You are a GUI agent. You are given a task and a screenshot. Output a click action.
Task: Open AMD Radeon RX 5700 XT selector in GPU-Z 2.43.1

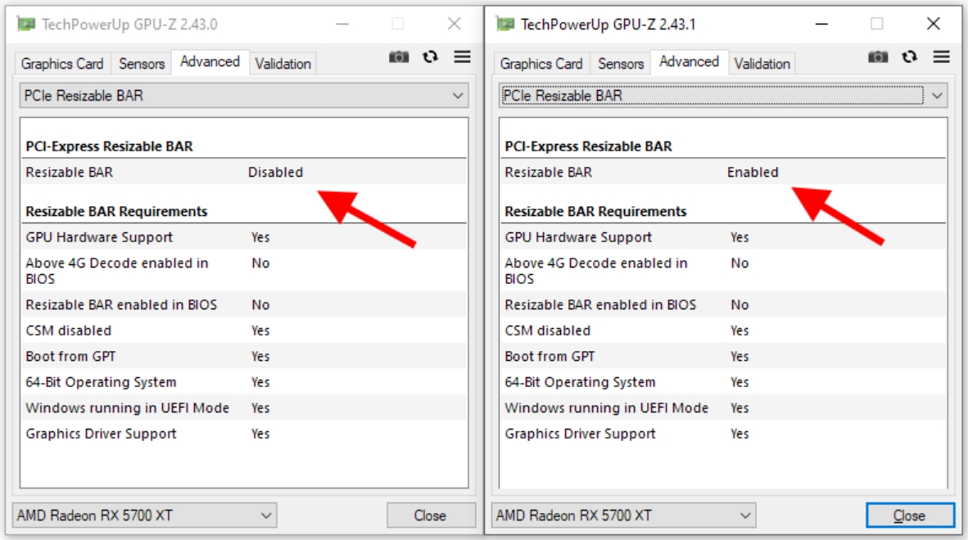(623, 515)
